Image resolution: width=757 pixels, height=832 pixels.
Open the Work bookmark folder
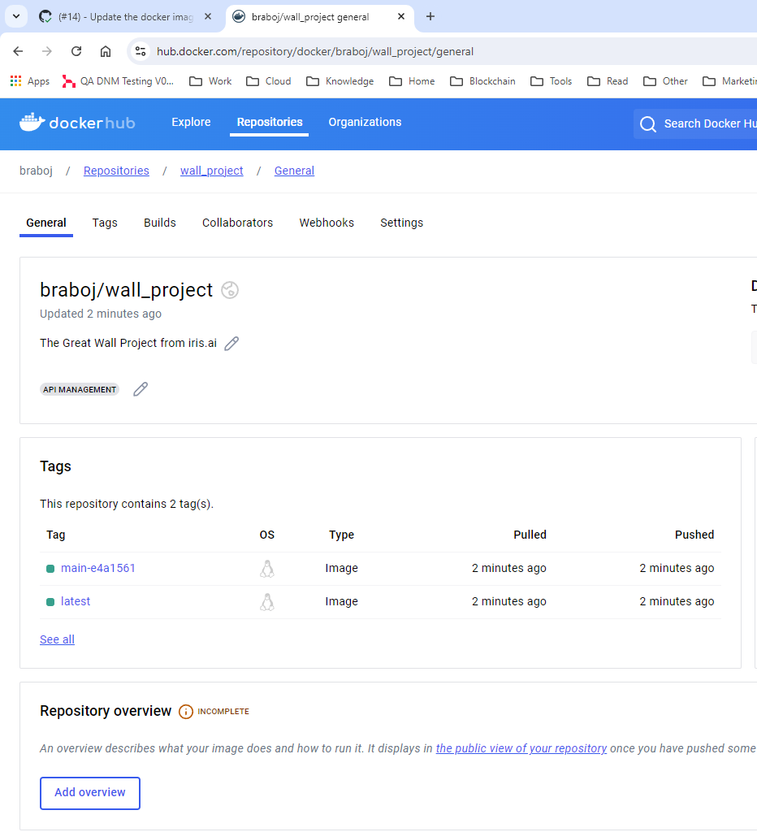click(x=210, y=81)
